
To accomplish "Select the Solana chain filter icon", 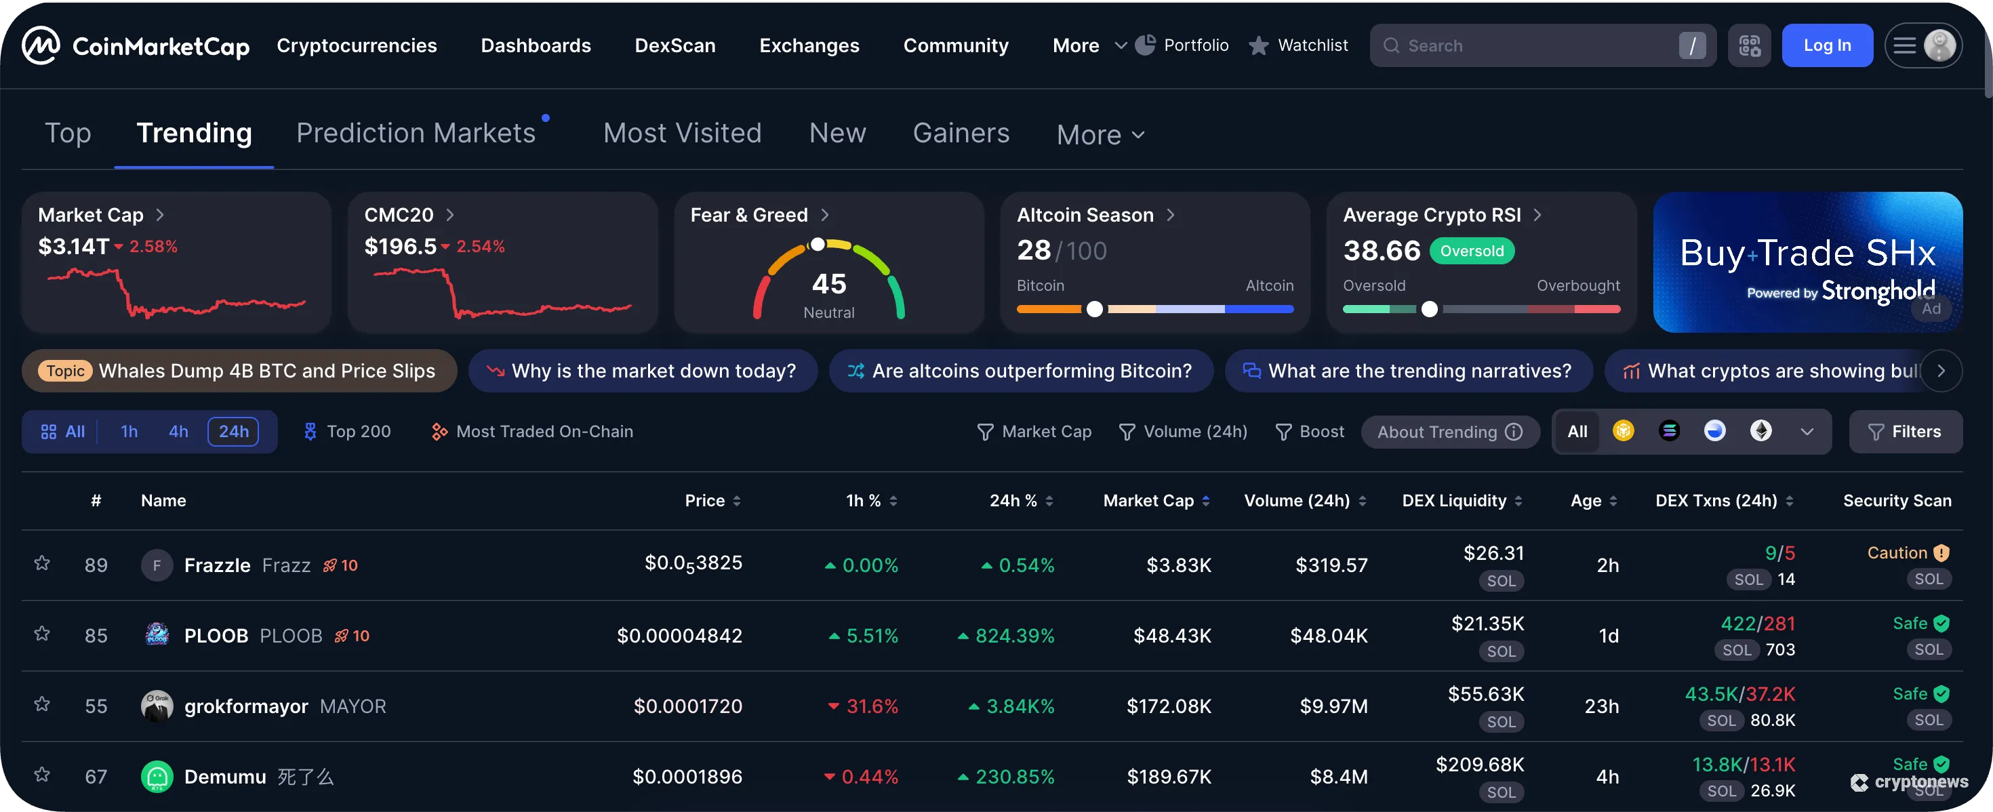I will [1670, 432].
